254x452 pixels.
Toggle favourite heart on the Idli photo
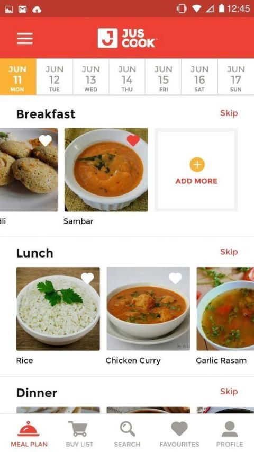(45, 140)
